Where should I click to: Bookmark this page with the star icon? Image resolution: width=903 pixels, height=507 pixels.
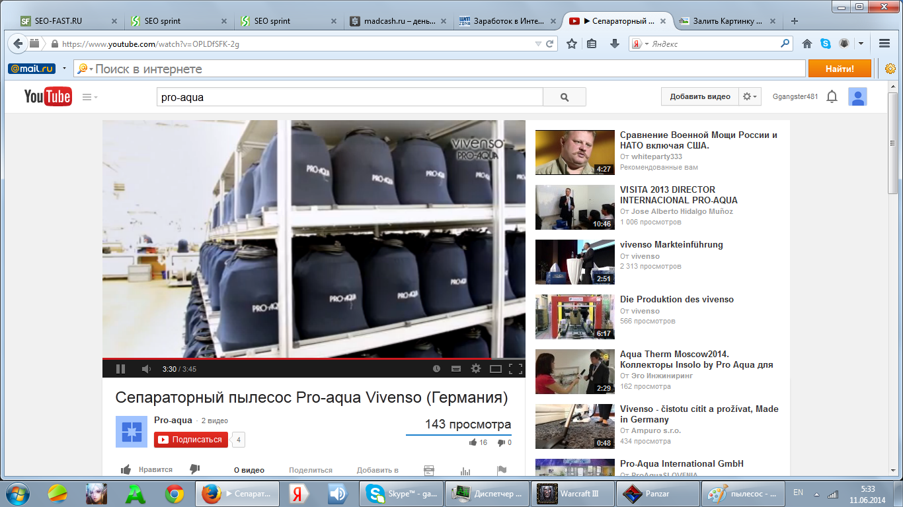[572, 44]
